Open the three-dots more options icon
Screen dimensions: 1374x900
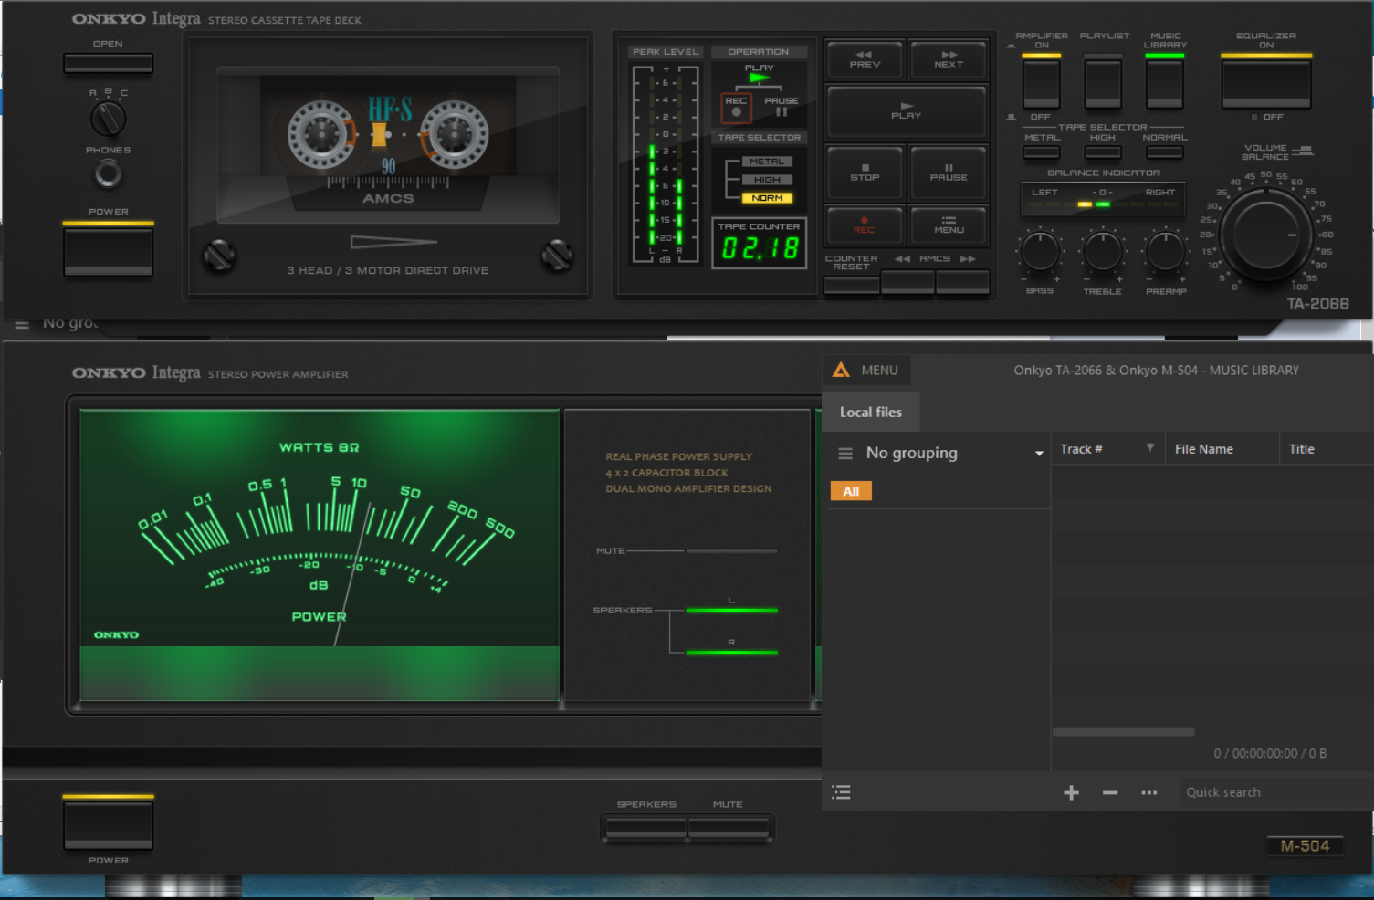click(x=1148, y=792)
